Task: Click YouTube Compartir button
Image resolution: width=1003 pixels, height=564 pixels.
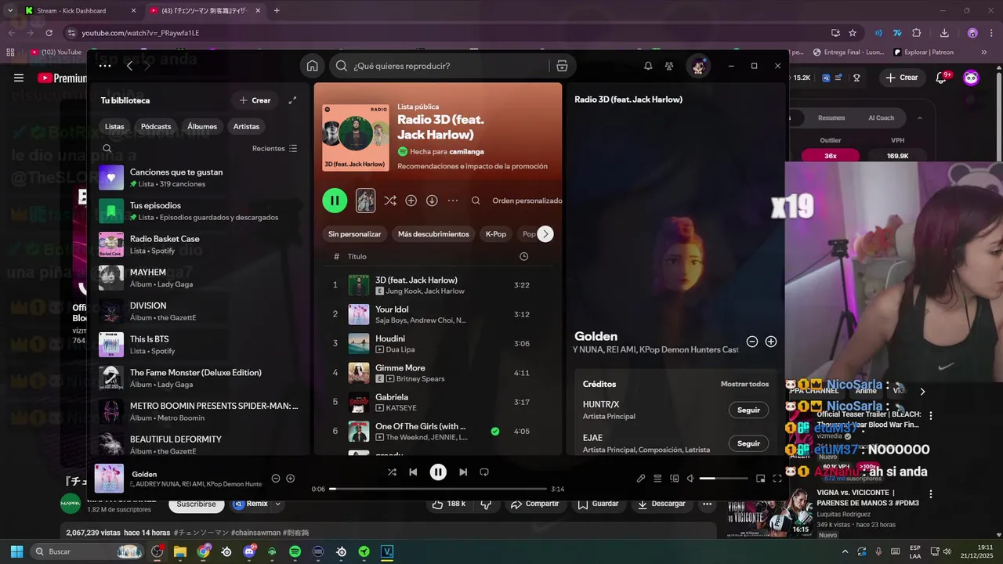Action: pyautogui.click(x=534, y=504)
